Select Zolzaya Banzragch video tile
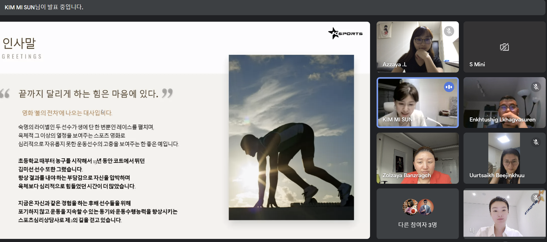Image resolution: width=547 pixels, height=242 pixels. [x=418, y=158]
